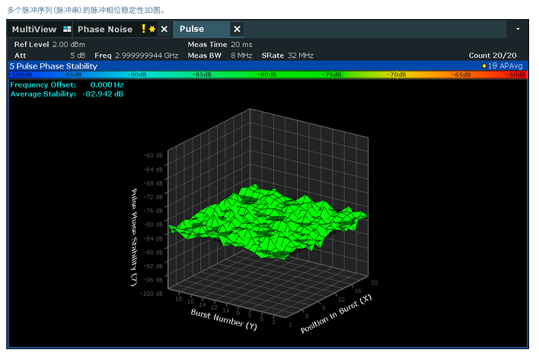Image resolution: width=539 pixels, height=353 pixels.
Task: Switch to the Phase Noise tab
Action: coord(104,29)
